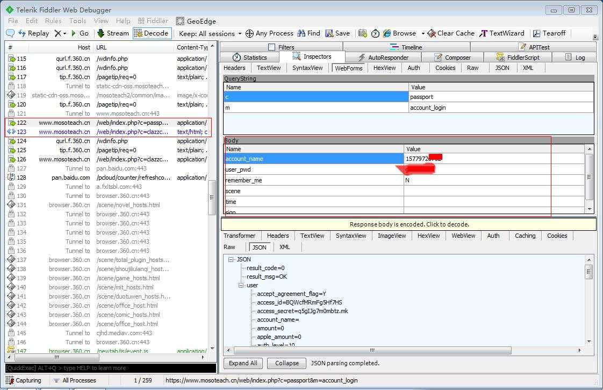
Task: Click the icon of session 119 row
Action: tap(11, 95)
